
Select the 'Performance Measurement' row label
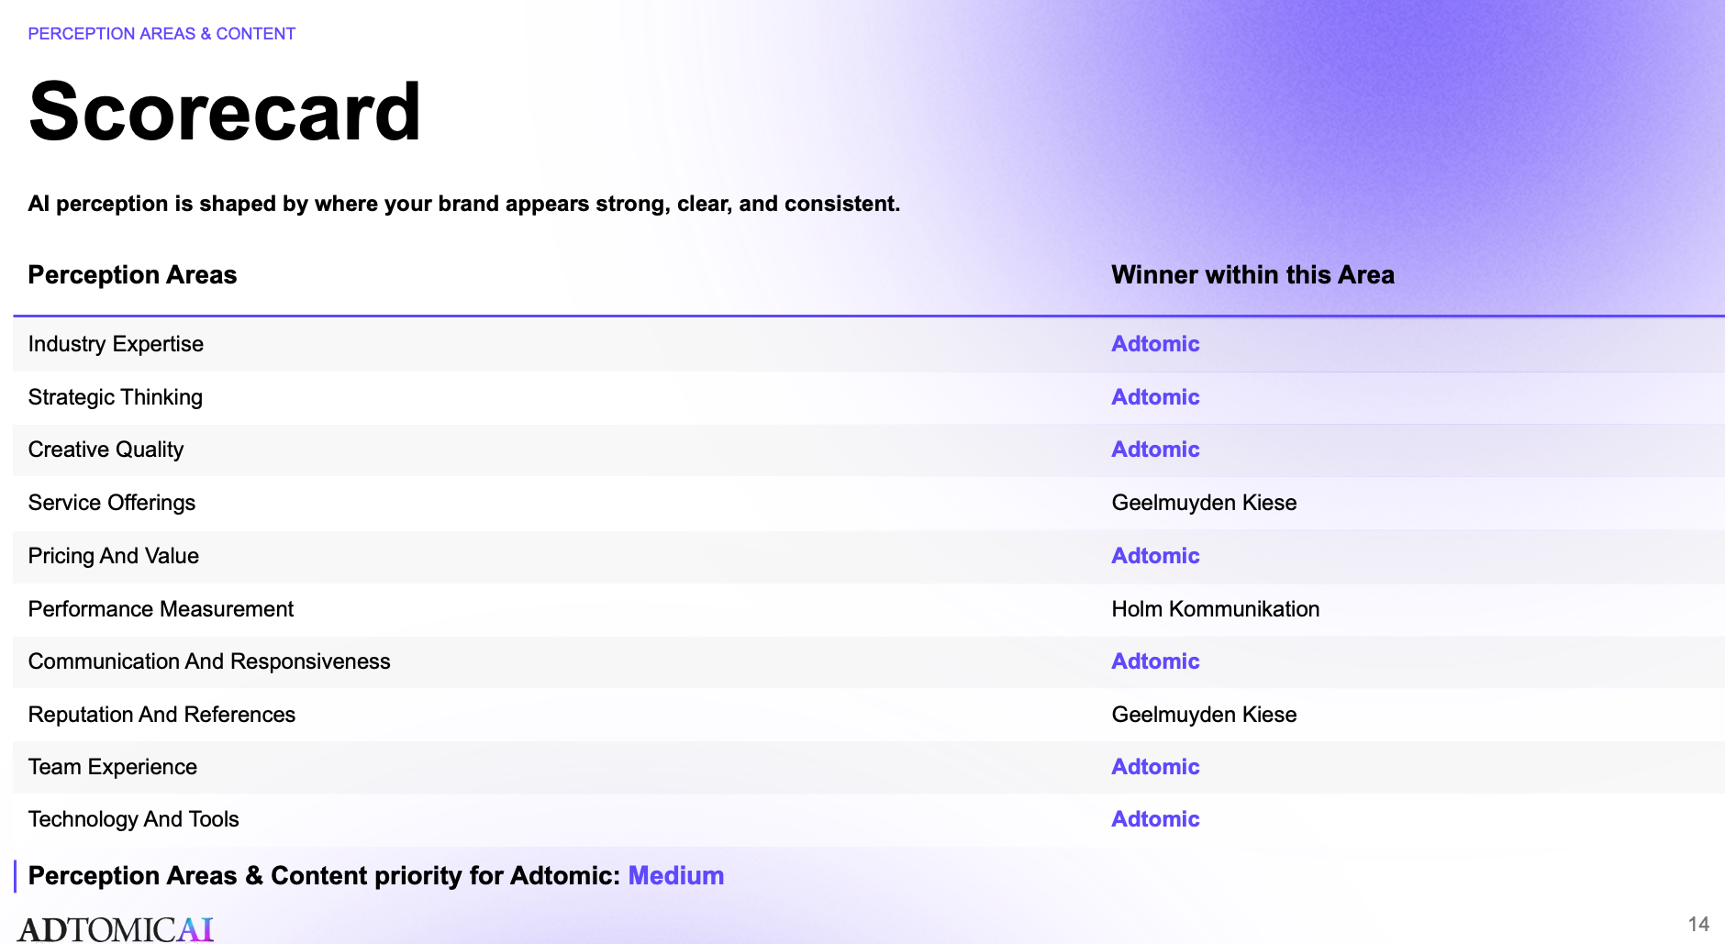click(x=161, y=609)
